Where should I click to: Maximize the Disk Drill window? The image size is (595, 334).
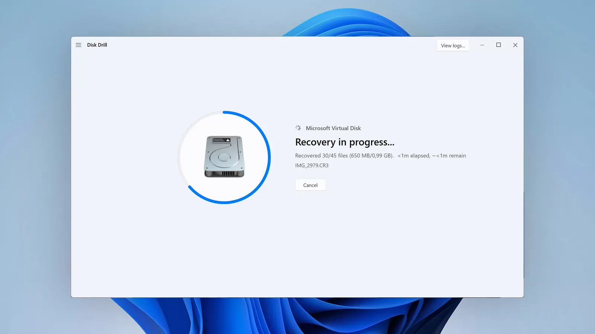[498, 45]
